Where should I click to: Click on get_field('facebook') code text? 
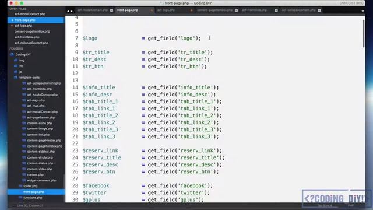pos(180,185)
